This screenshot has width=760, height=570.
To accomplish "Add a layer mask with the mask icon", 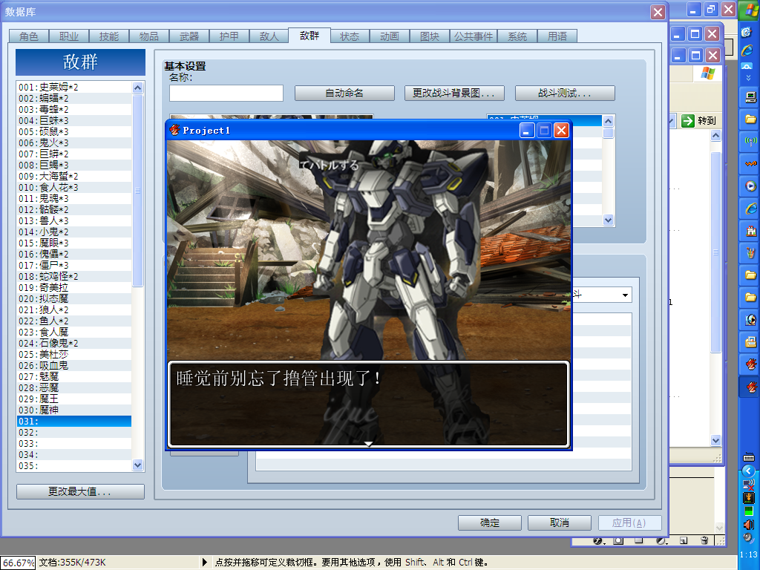I will 618,540.
